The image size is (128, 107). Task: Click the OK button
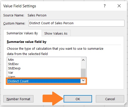78,99
